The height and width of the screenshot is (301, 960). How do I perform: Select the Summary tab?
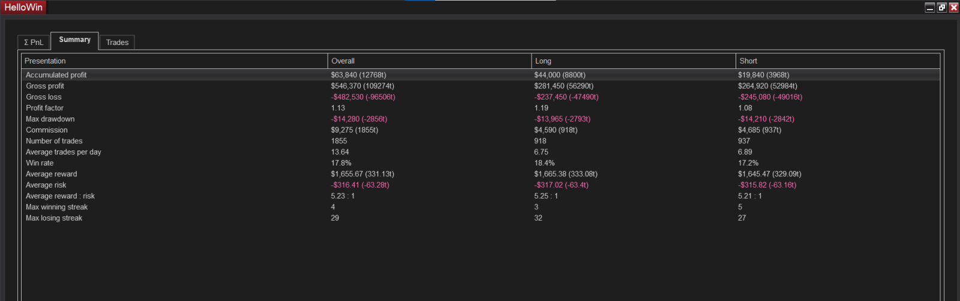(x=74, y=40)
